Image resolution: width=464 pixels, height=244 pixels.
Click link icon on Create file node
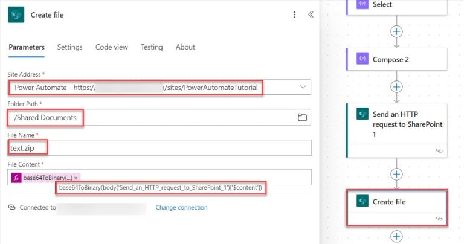point(439,219)
